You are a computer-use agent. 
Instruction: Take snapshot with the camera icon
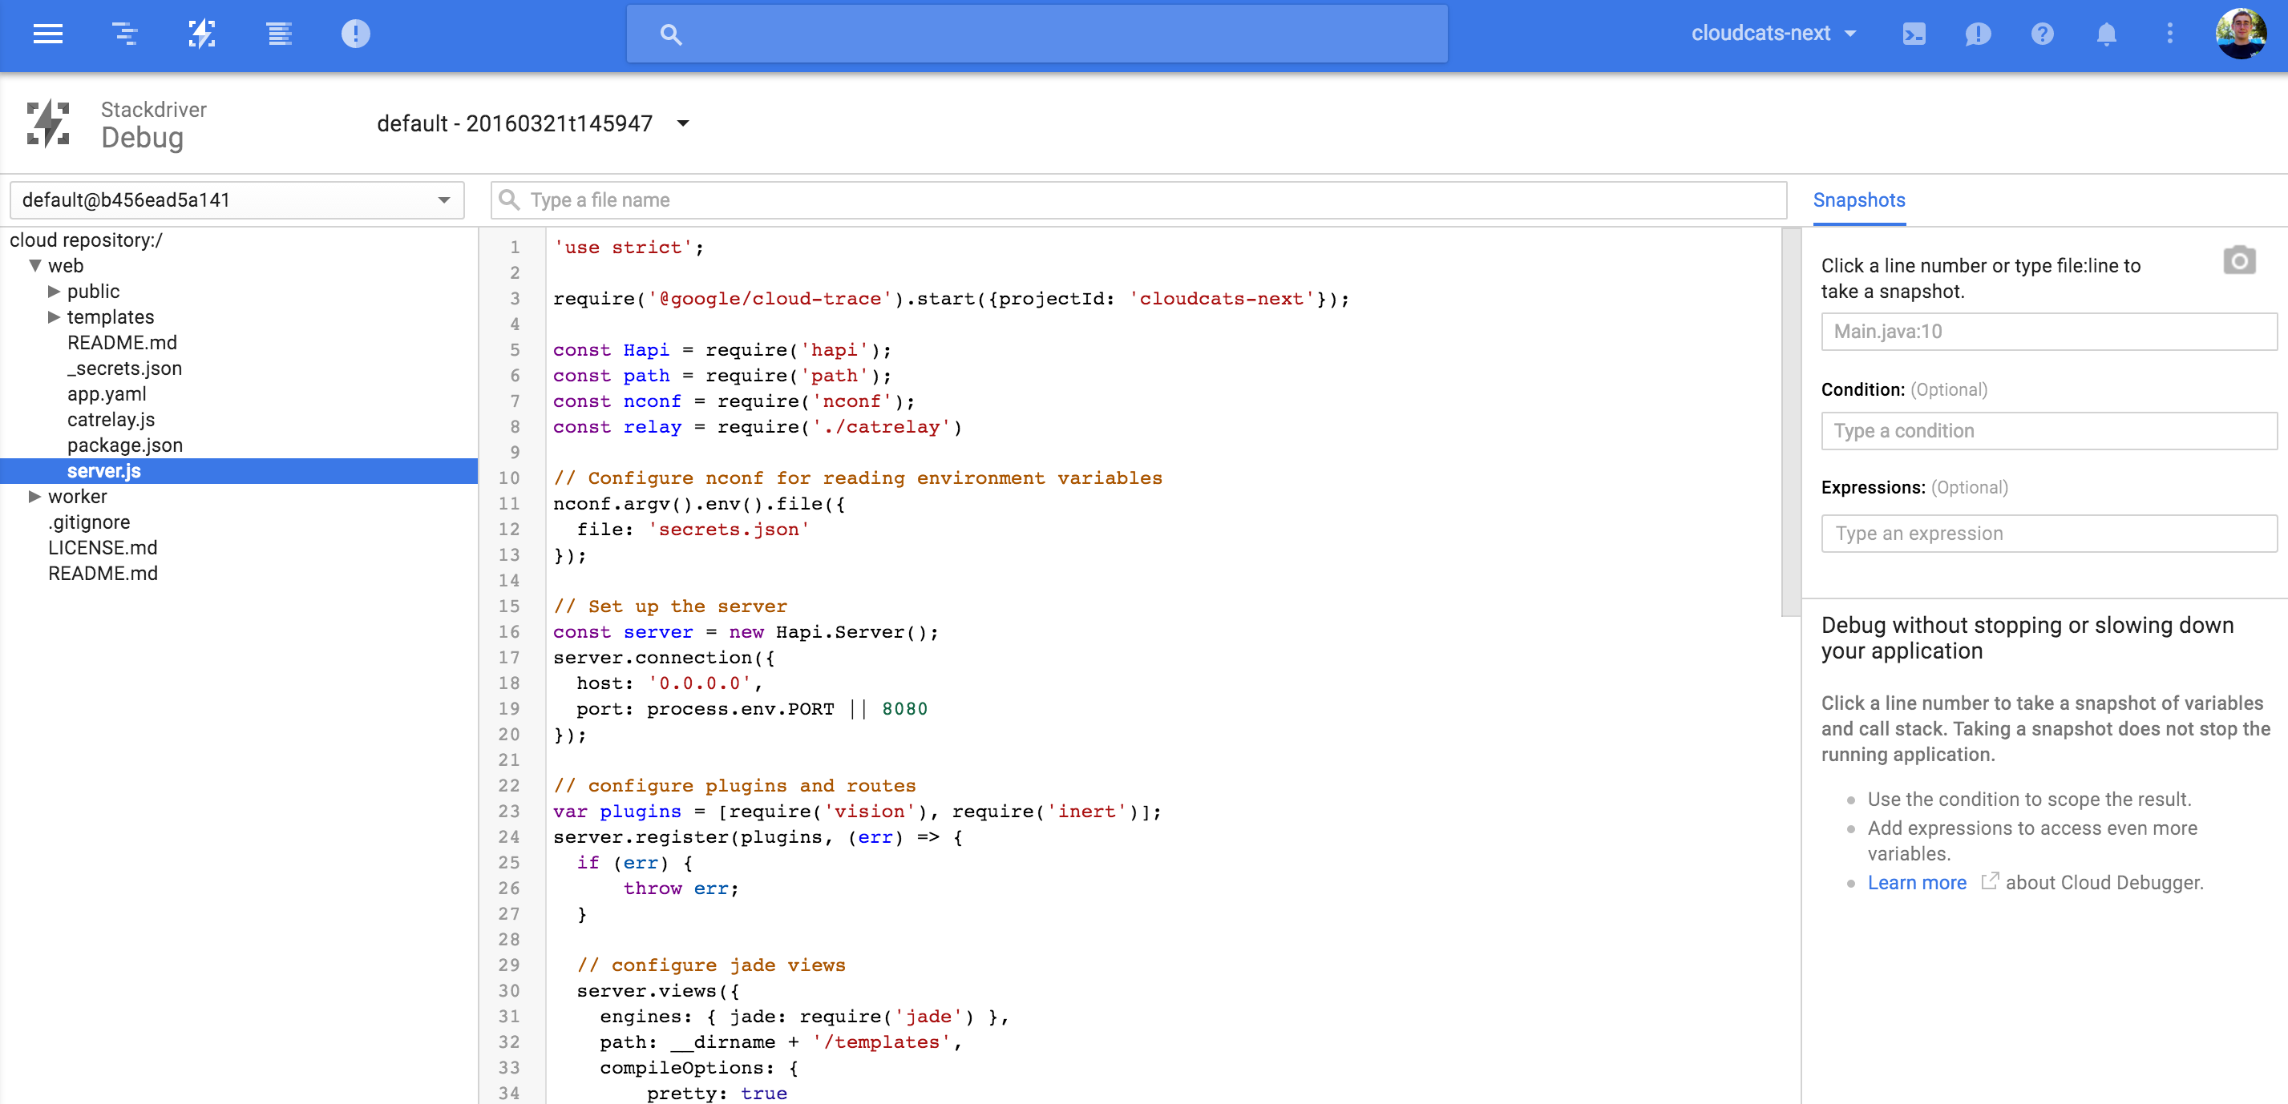click(2238, 261)
